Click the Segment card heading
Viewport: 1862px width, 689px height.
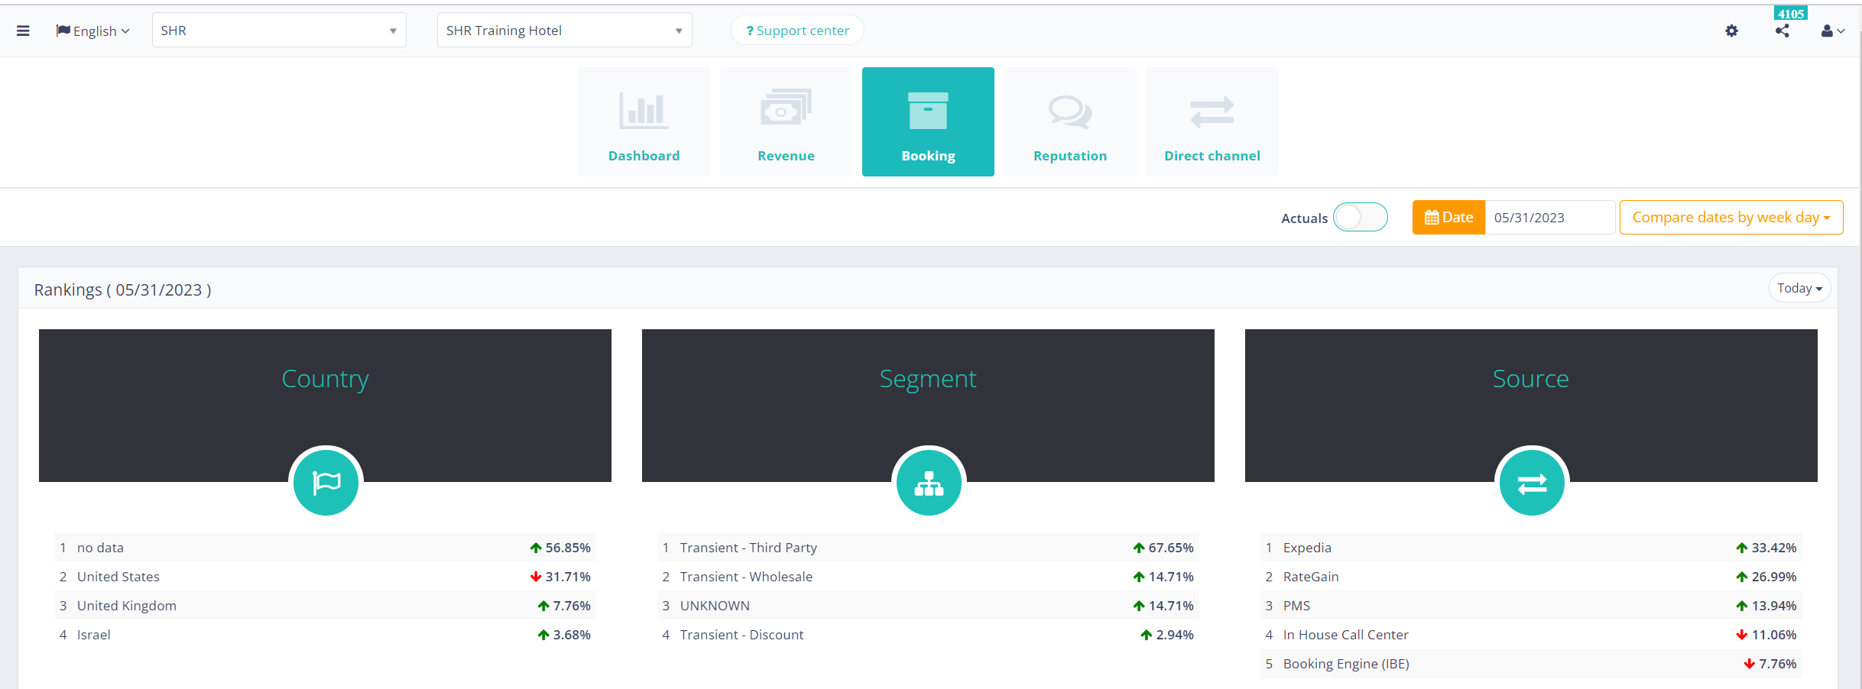point(928,379)
